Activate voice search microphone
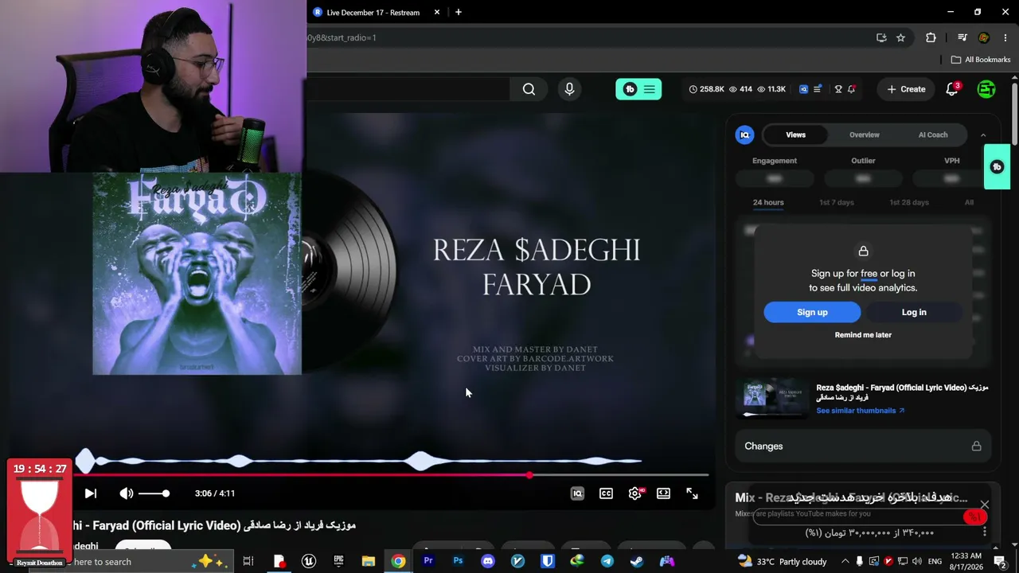This screenshot has width=1019, height=573. coord(569,89)
